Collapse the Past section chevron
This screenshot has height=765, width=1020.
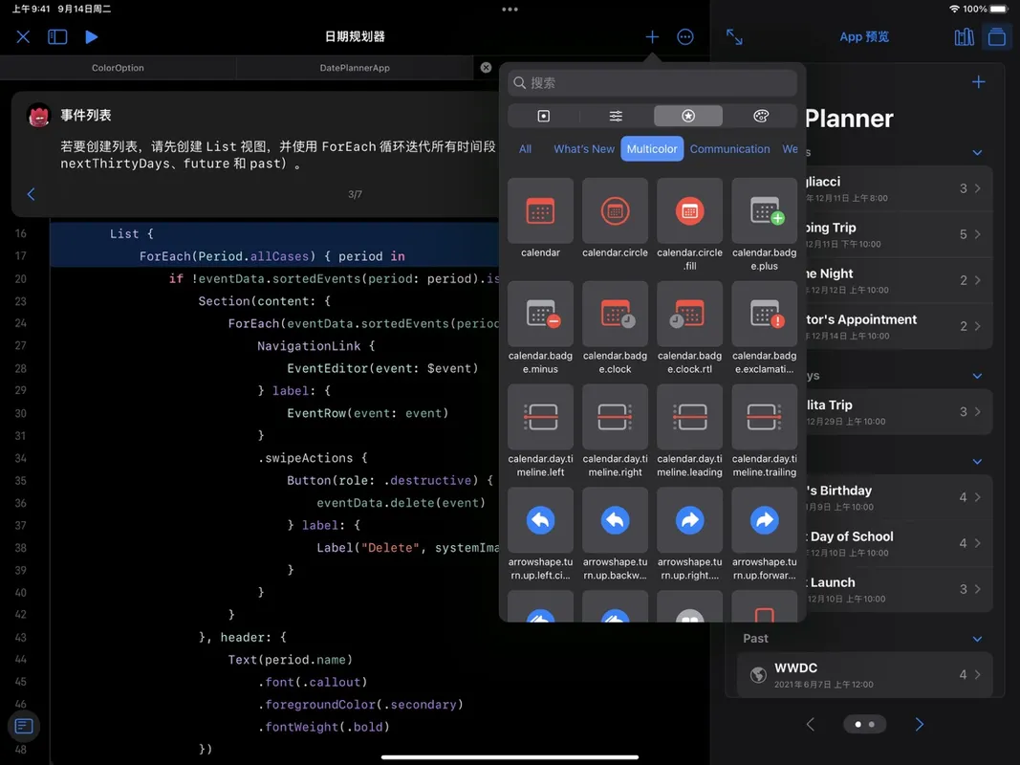coord(977,639)
